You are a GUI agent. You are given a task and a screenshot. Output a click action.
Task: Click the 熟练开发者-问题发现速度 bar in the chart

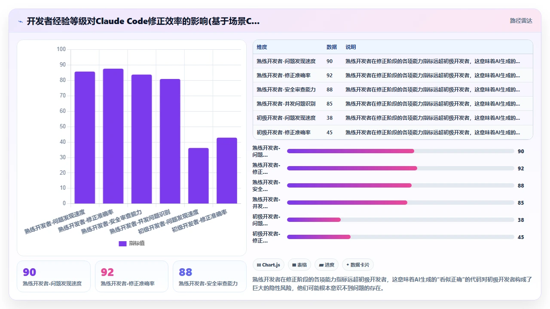click(85, 137)
